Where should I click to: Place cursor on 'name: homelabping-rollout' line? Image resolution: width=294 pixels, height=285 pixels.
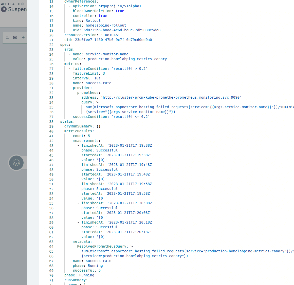click(x=99, y=25)
